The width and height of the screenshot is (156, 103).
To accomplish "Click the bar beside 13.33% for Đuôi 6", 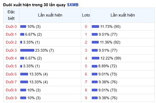I will tap(24, 74).
